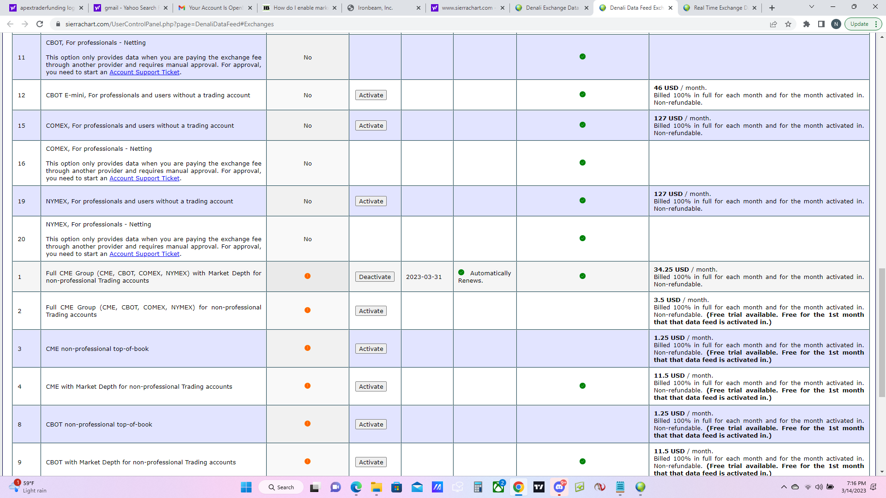Viewport: 886px width, 498px height.
Task: Deactivate the Full CME Group Market Depth feed
Action: pos(375,277)
